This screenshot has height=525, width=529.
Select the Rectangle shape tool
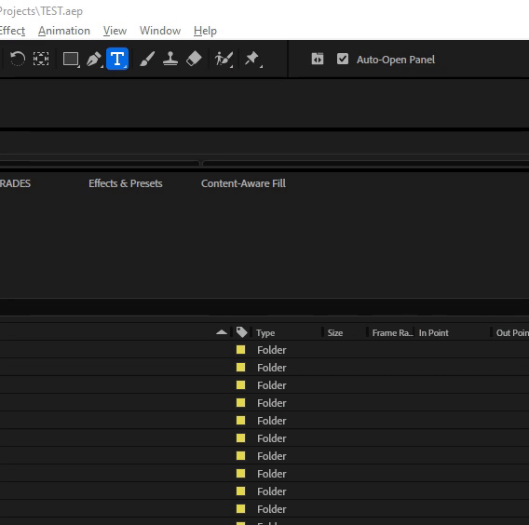(x=71, y=60)
